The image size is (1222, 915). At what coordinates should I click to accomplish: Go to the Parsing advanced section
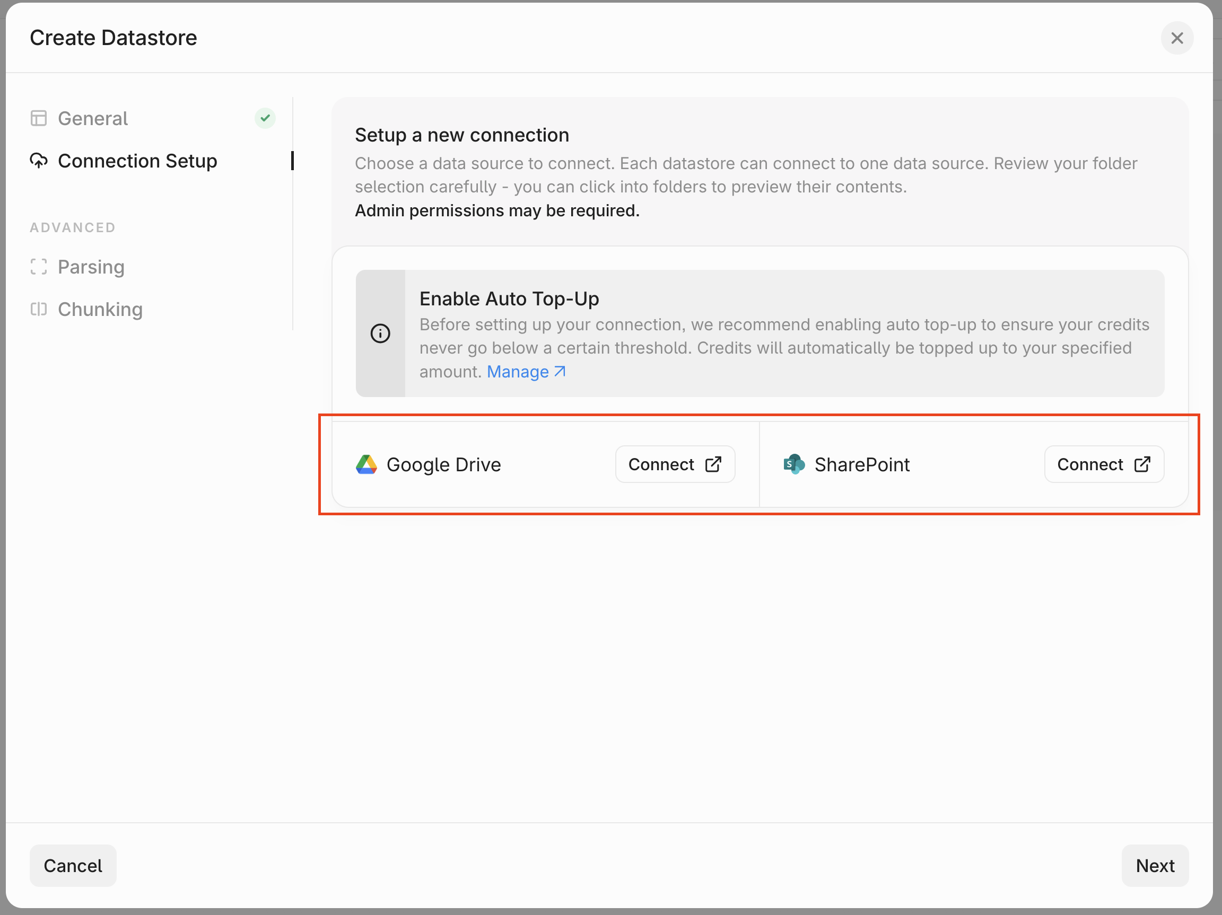pyautogui.click(x=91, y=267)
